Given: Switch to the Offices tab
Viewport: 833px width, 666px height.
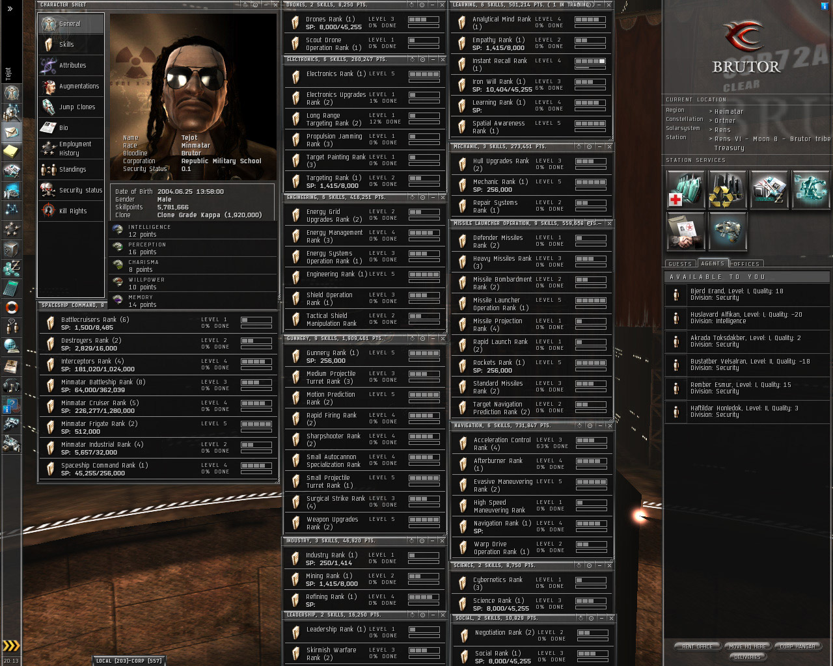Looking at the screenshot, I should pyautogui.click(x=746, y=264).
